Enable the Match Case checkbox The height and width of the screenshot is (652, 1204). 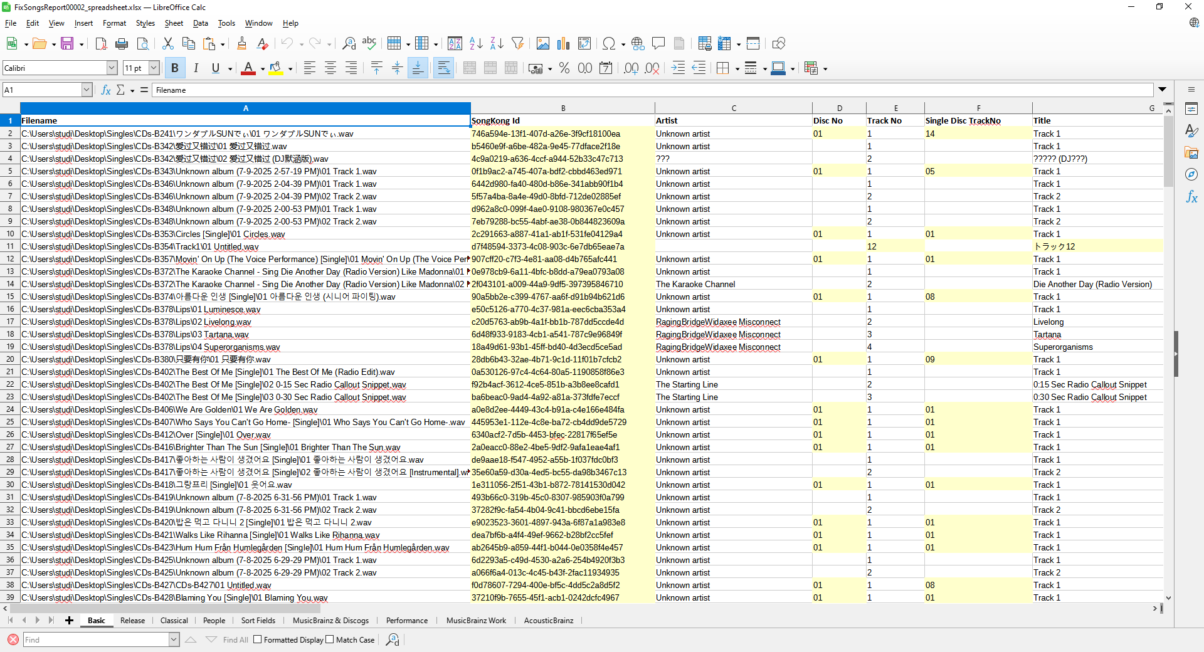pos(330,639)
